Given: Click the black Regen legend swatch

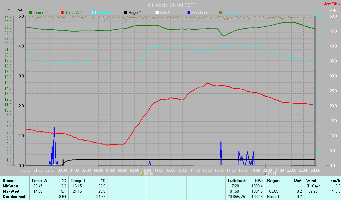Looking at the screenshot, I should pos(126,13).
